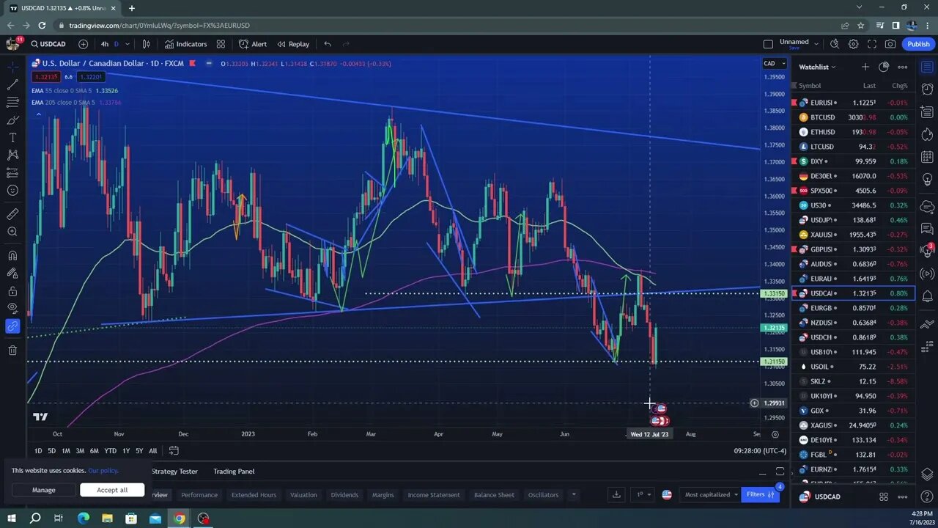Image resolution: width=938 pixels, height=528 pixels.
Task: Expand the Watchlist name dropdown
Action: click(x=817, y=67)
